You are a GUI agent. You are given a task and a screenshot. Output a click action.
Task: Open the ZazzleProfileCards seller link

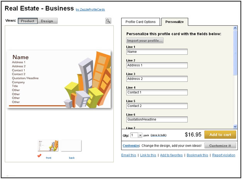[x=90, y=10]
